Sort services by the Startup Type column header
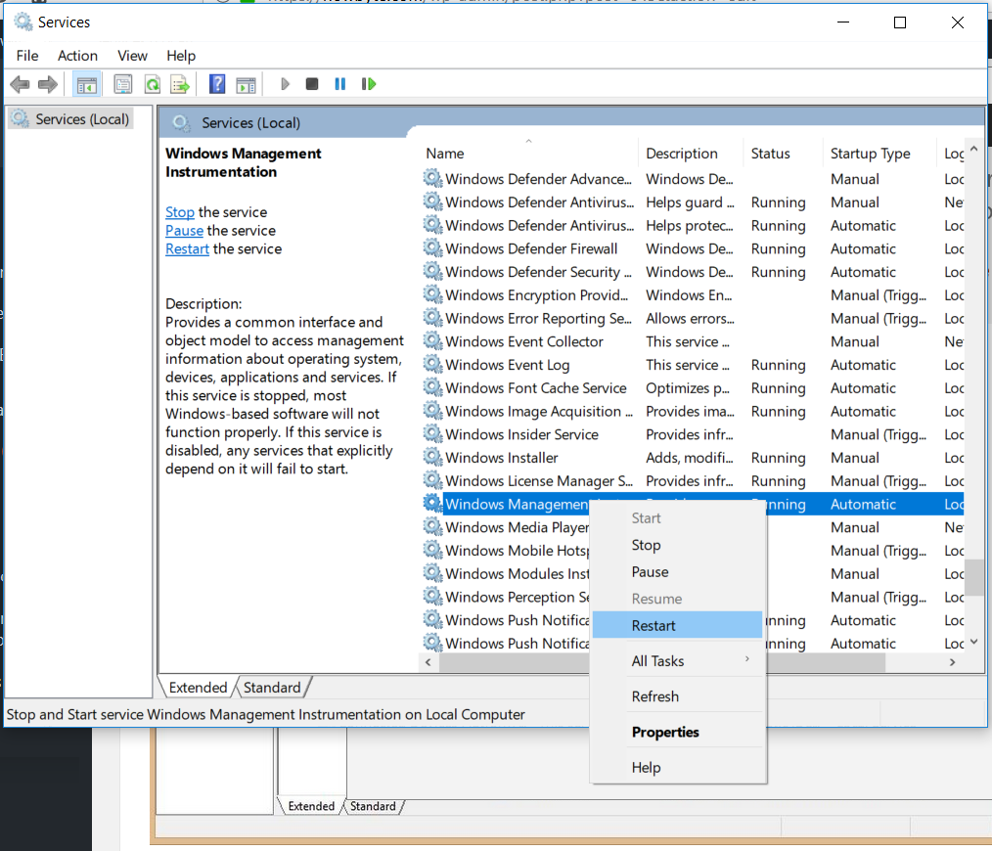Viewport: 992px width, 851px height. click(x=879, y=154)
